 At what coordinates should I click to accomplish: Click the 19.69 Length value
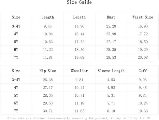79,57
